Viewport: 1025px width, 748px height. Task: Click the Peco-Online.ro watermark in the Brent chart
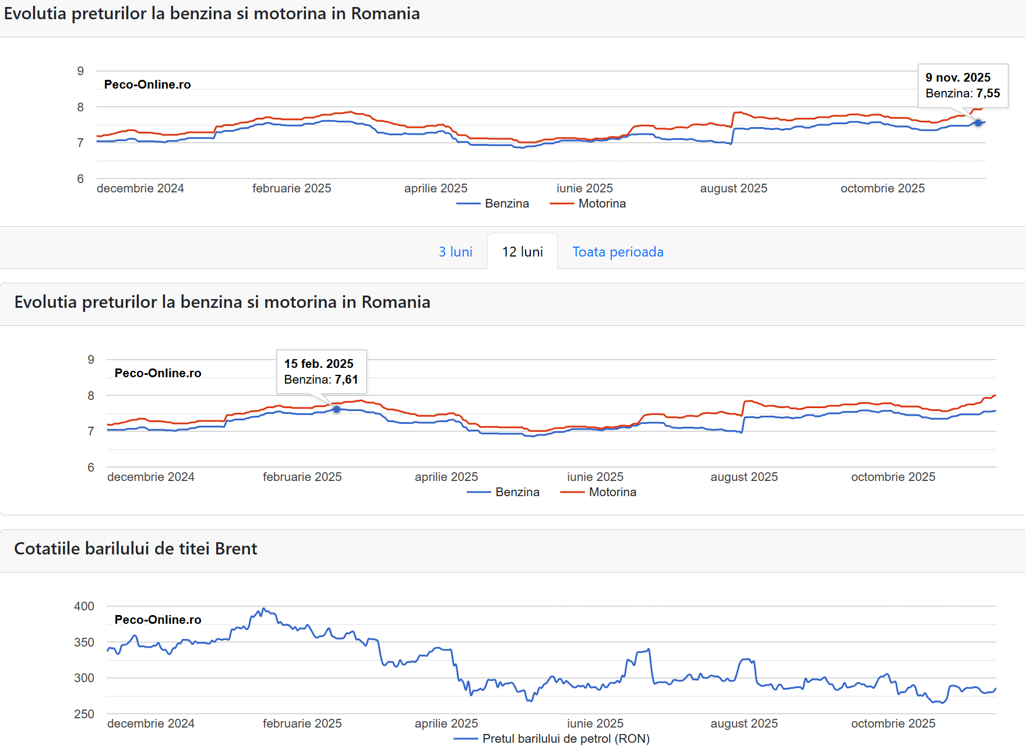point(158,620)
